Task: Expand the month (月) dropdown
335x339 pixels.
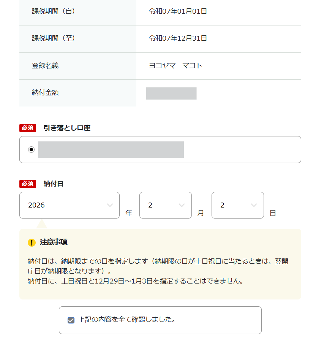Action: click(x=165, y=205)
